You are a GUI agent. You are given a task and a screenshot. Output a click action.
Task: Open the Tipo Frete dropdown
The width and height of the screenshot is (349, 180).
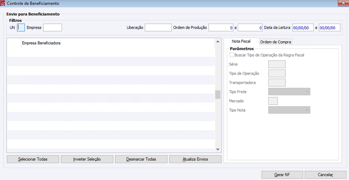tap(289, 91)
